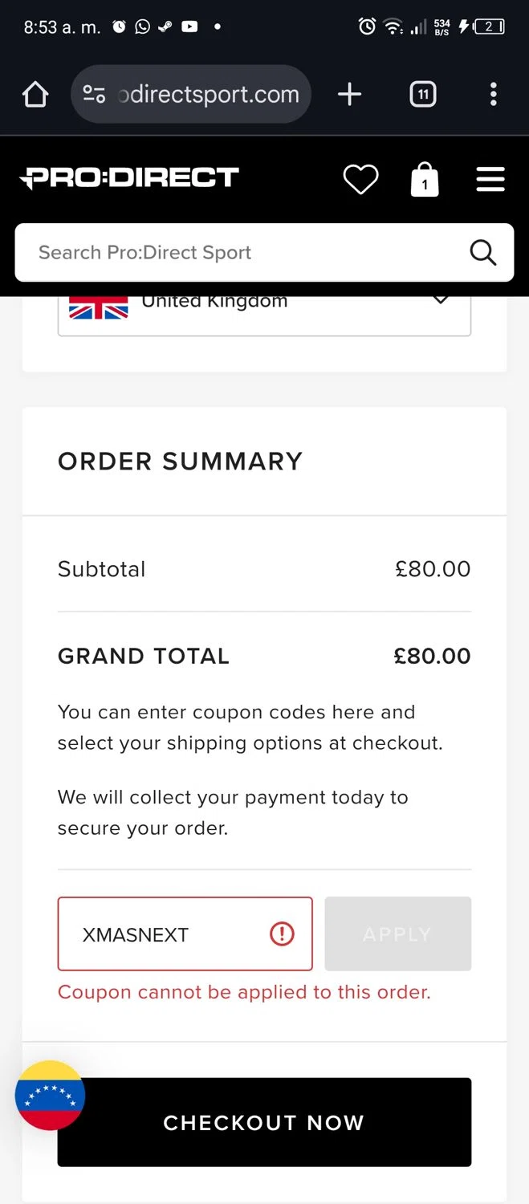Tap the WhatsApp notification icon in status bar

(x=142, y=26)
